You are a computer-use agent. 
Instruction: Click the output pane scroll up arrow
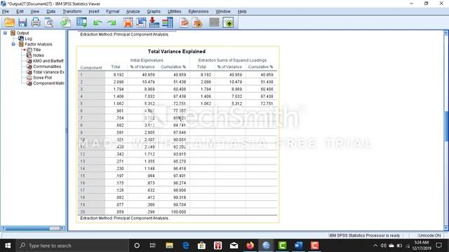pos(446,33)
